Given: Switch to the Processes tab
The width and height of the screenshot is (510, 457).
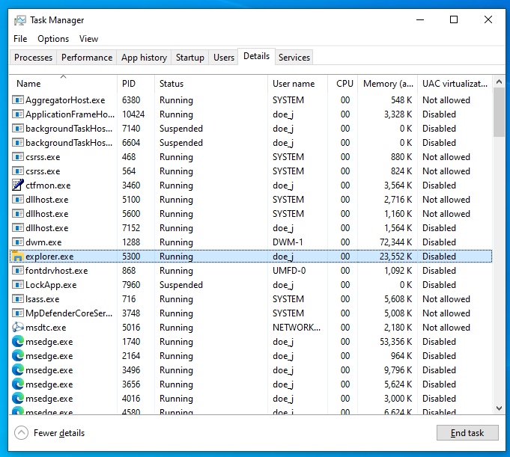Looking at the screenshot, I should [33, 58].
